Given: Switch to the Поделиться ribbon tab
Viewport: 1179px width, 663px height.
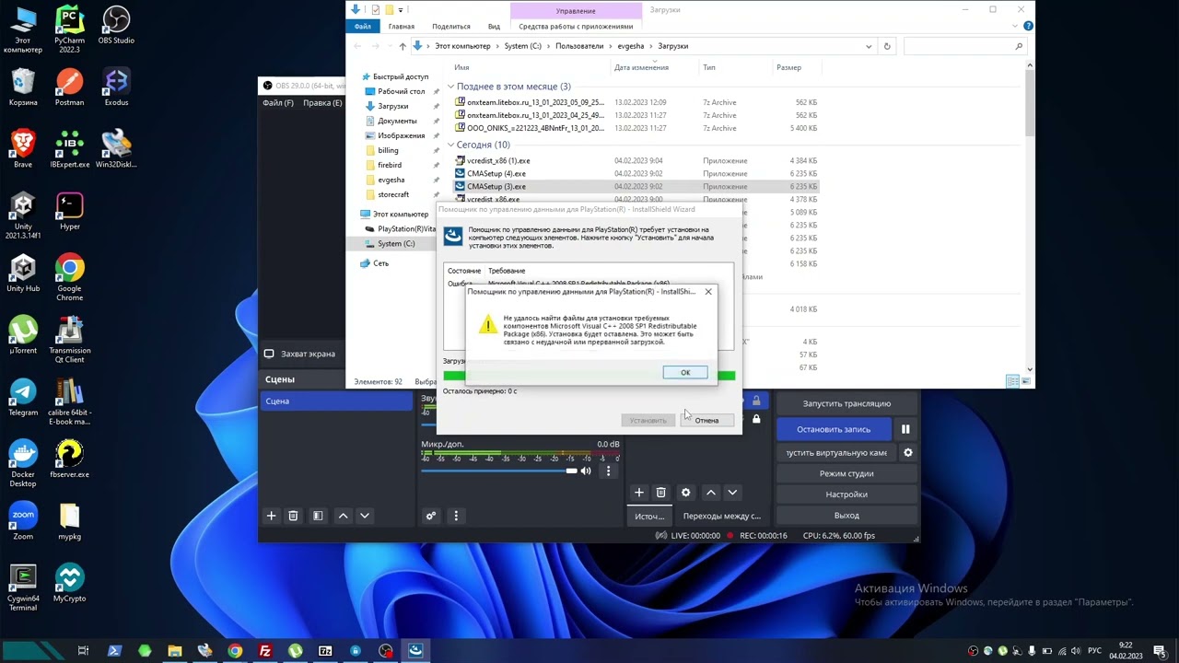Looking at the screenshot, I should point(451,27).
